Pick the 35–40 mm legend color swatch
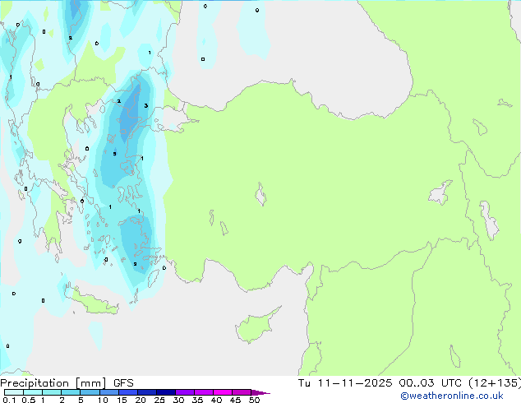The image size is (521, 403). pyautogui.click(x=203, y=392)
